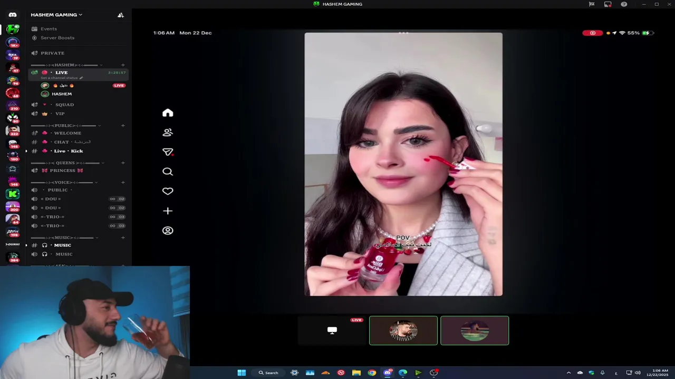
Task: Show hidden system tray icons chevron
Action: (568, 373)
